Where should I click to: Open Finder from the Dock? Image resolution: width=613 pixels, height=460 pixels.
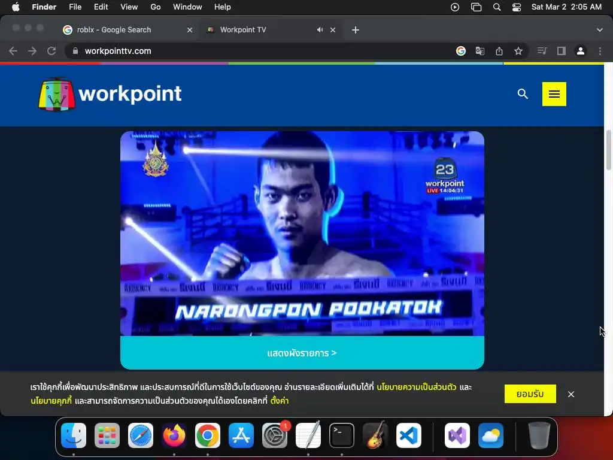pos(74,435)
